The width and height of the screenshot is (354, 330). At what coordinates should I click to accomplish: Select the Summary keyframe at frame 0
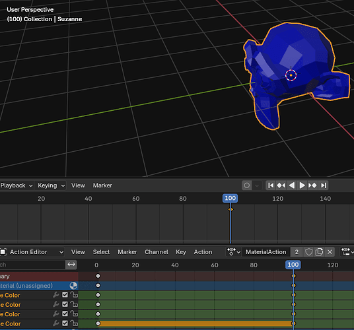[x=98, y=276]
